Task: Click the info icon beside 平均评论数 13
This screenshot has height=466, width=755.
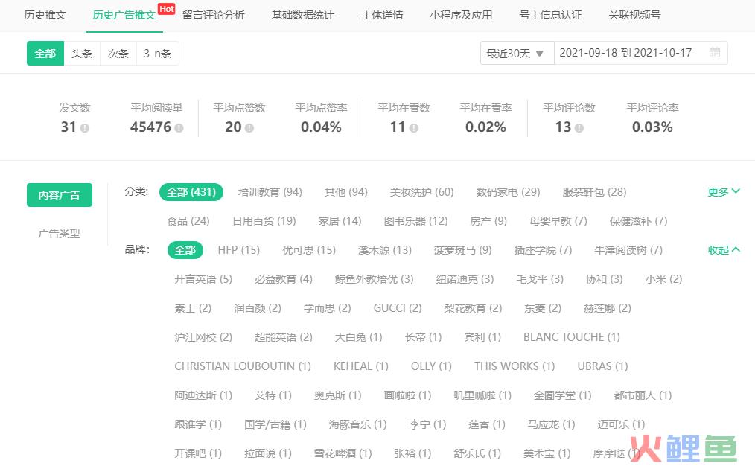Action: [579, 128]
